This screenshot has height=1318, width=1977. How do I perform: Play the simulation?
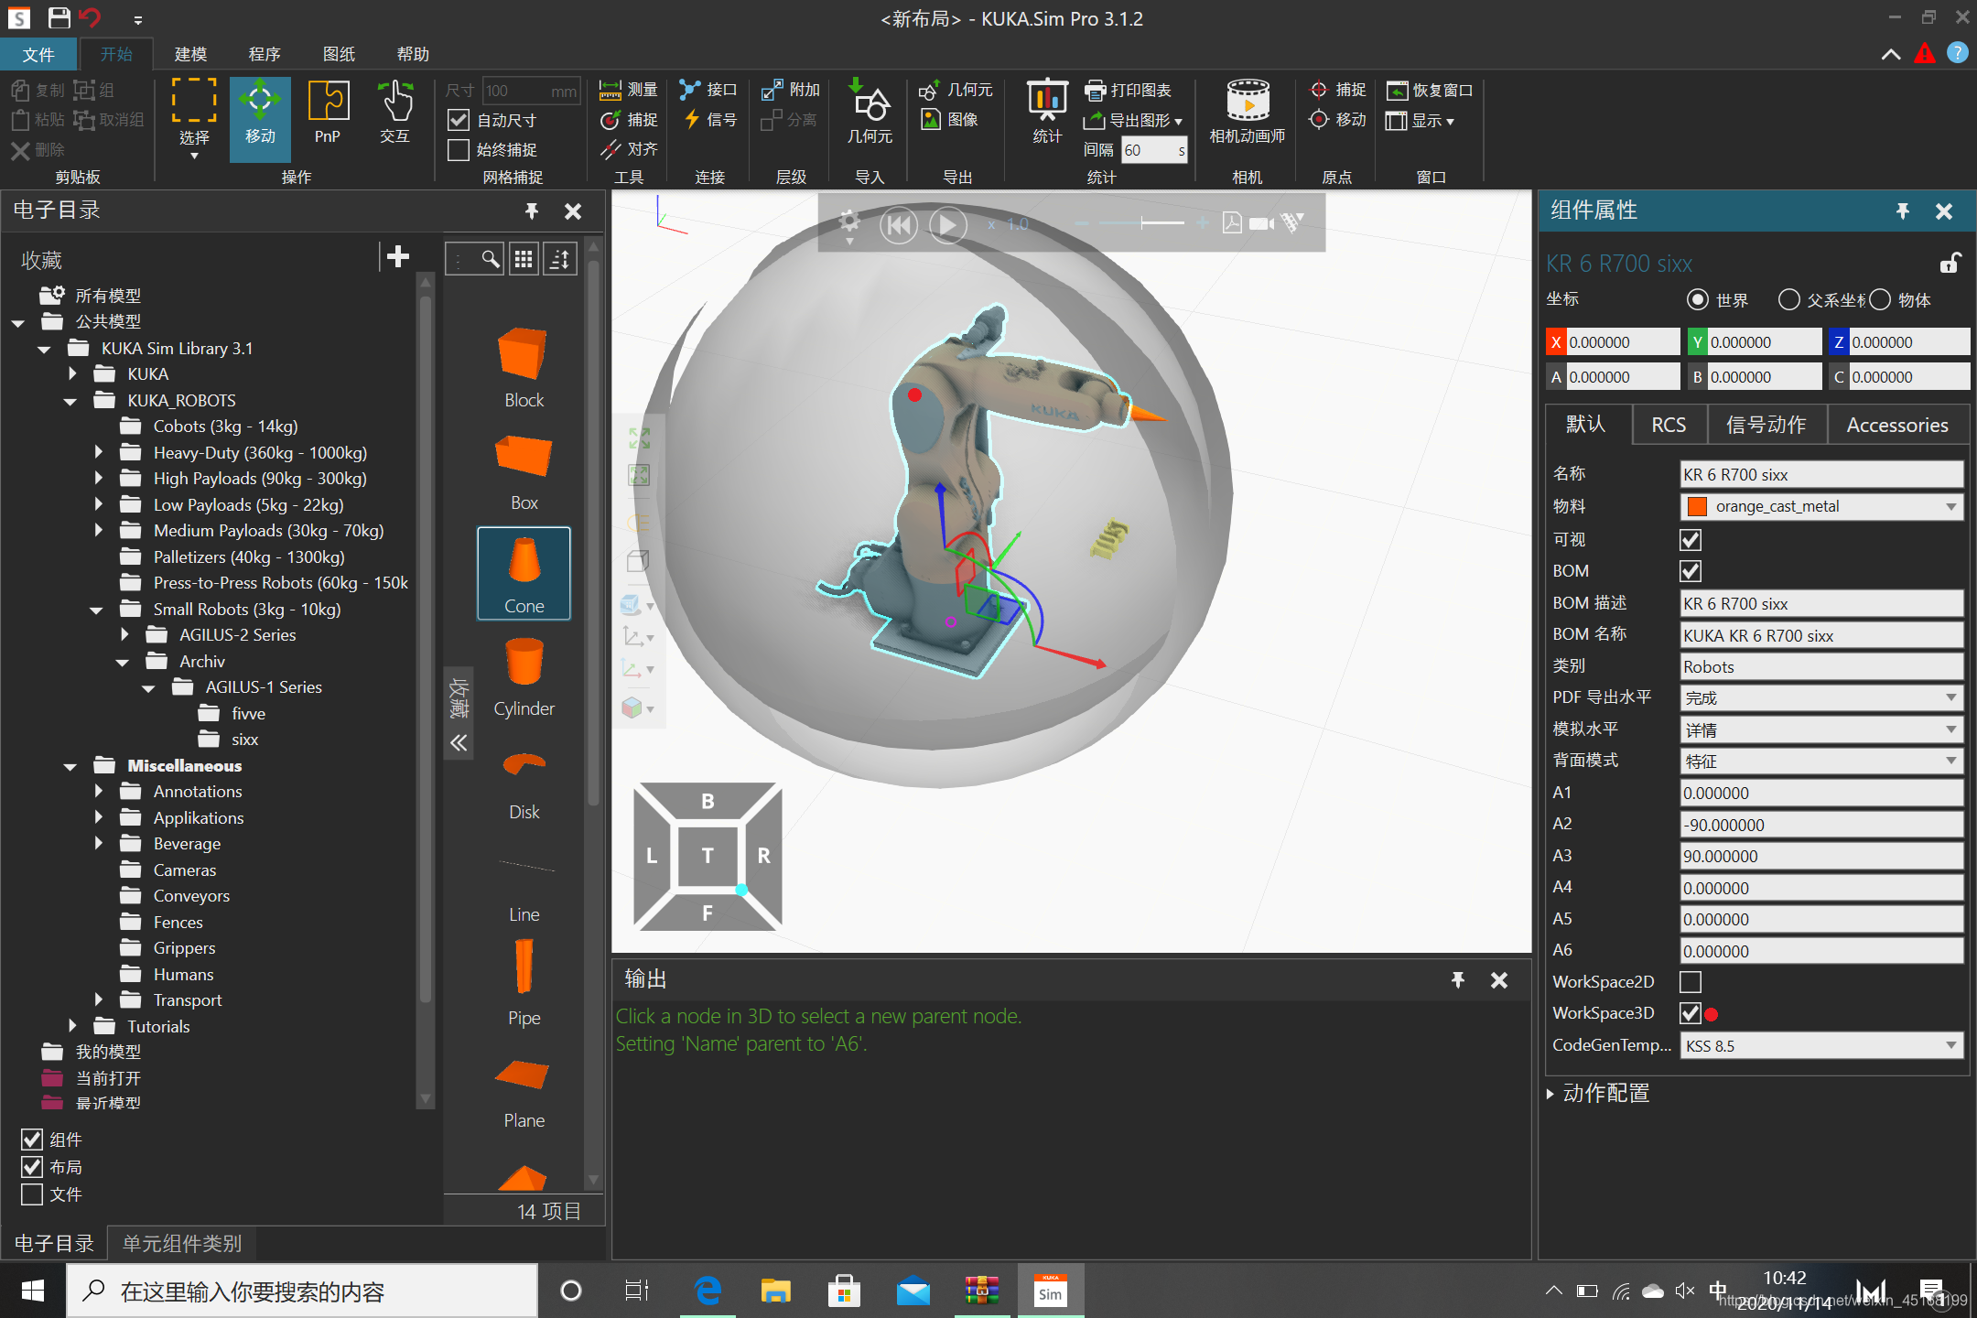coord(948,224)
